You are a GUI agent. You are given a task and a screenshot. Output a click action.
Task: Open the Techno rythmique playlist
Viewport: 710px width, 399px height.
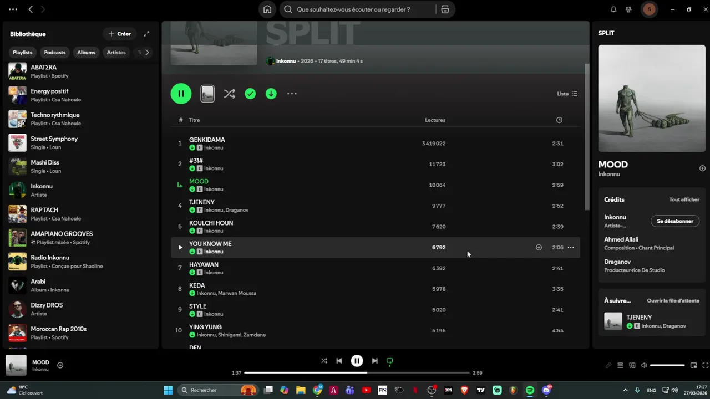[x=81, y=119]
